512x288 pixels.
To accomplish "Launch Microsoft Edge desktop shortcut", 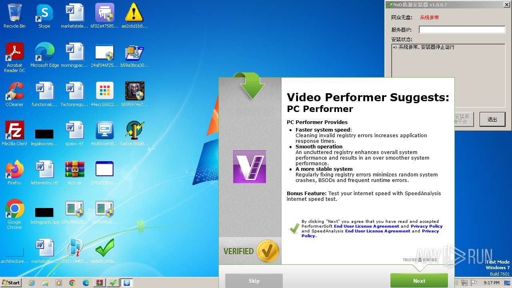I will coord(44,55).
